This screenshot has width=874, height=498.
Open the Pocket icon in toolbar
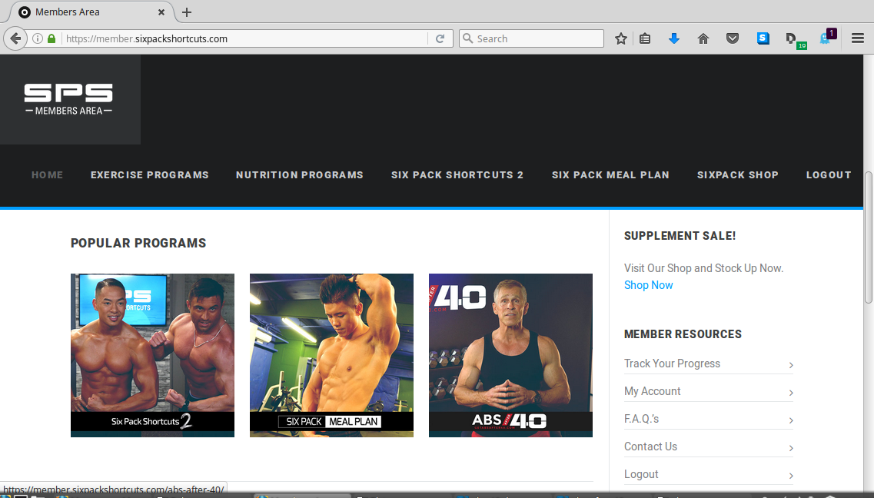733,38
